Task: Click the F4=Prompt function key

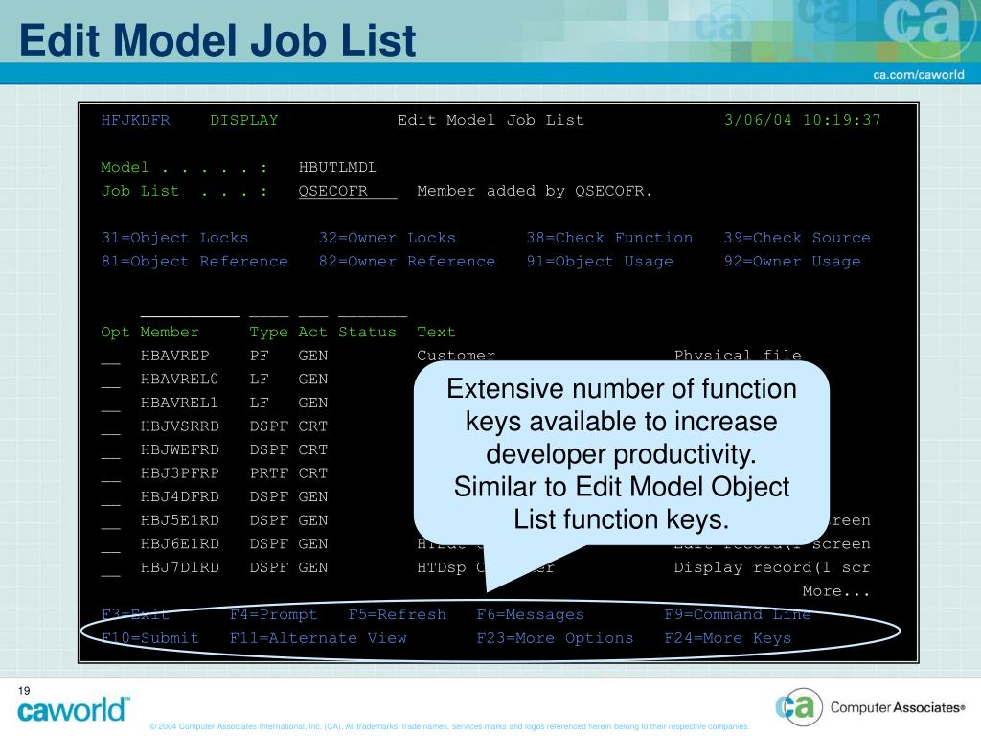Action: [x=273, y=614]
